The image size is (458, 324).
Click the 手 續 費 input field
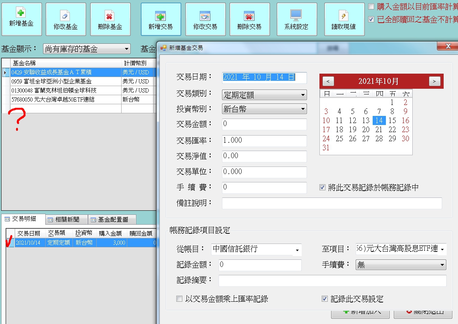coord(264,187)
